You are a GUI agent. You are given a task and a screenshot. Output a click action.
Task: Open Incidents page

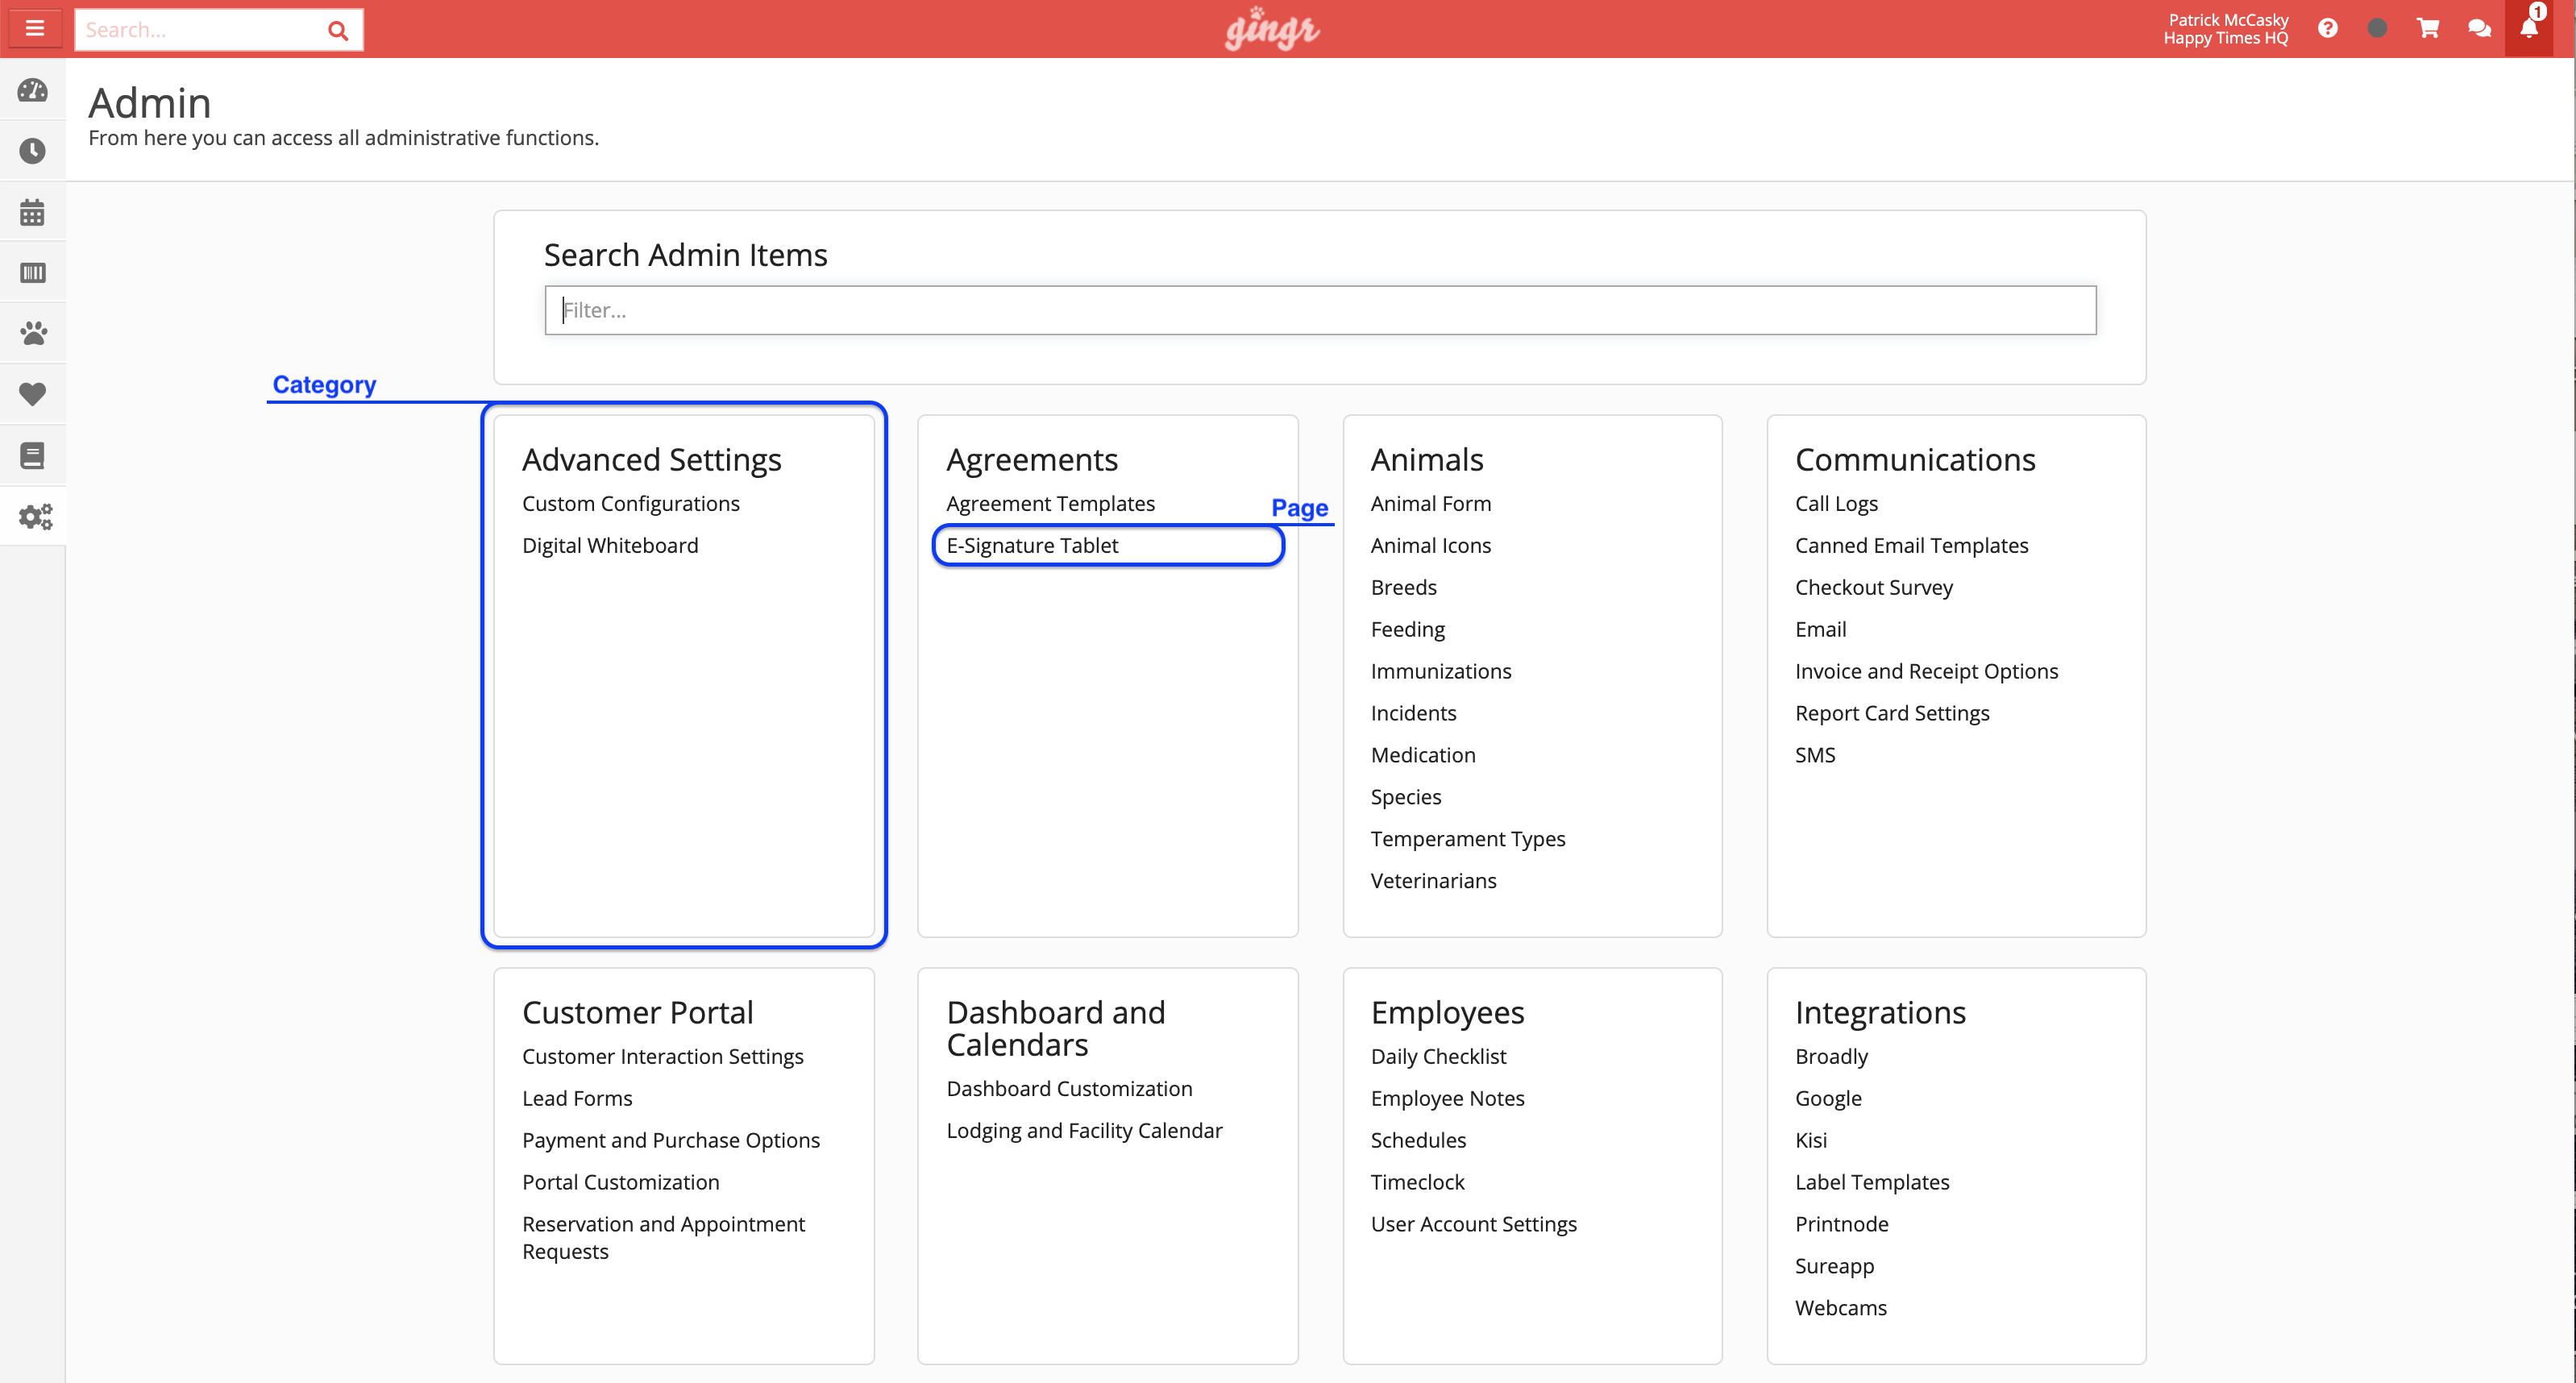pos(1414,714)
